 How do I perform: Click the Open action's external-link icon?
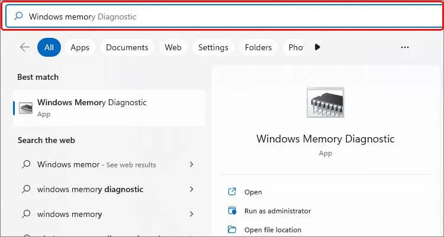coord(232,191)
